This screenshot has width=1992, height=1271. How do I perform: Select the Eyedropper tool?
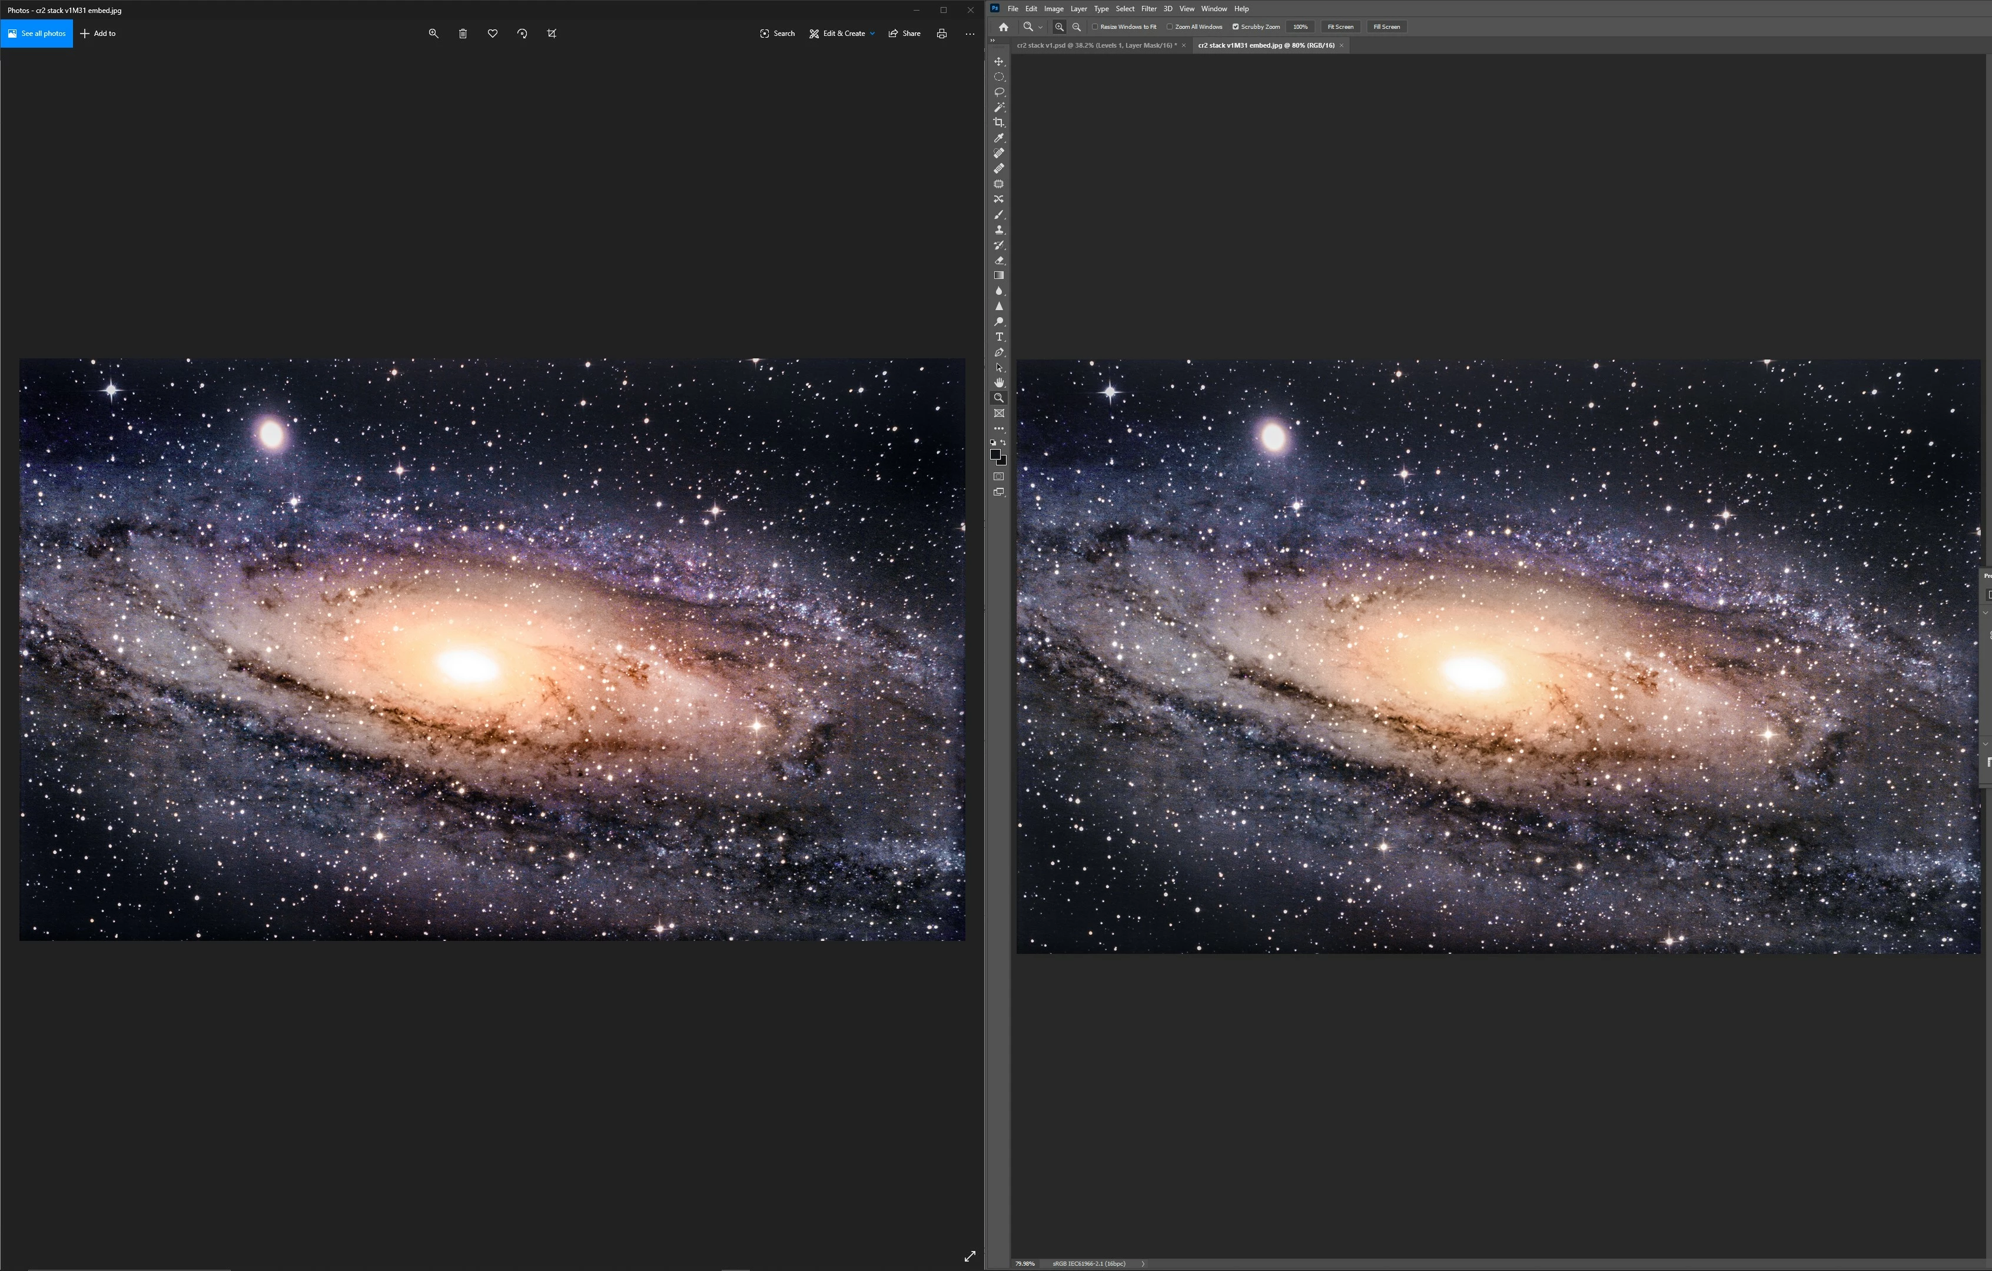(x=998, y=138)
